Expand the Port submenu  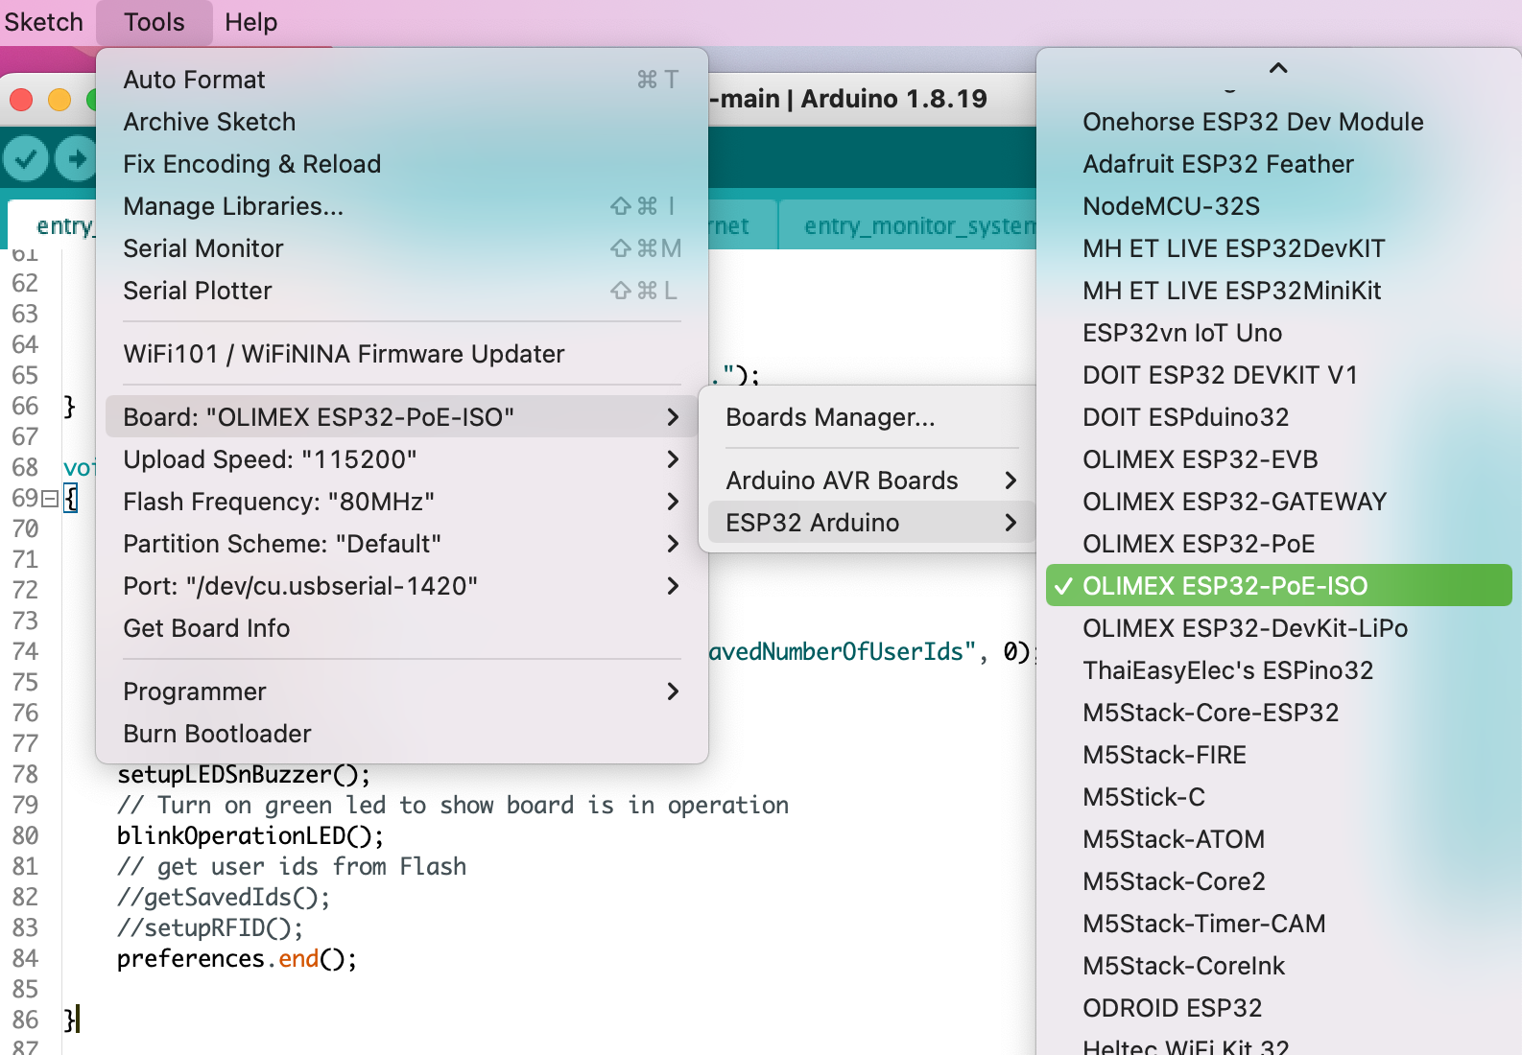(402, 586)
